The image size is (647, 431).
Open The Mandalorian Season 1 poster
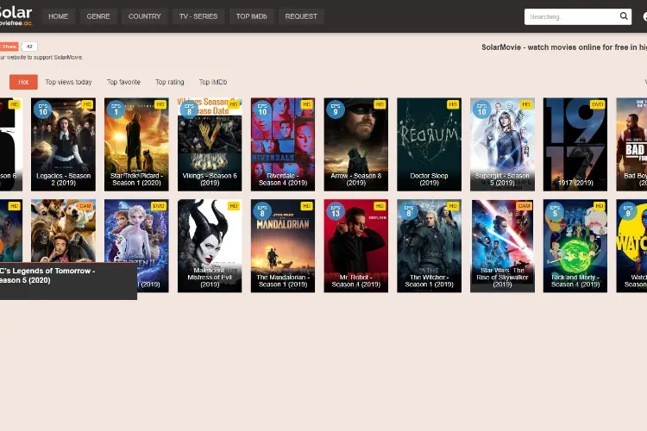click(283, 246)
